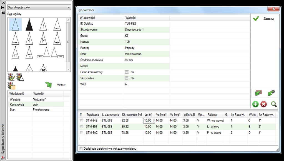Image resolution: width=284 pixels, height=161 pixels.
Task: Pick the straight-and-right arrow signal symbol
Action: coord(43,39)
